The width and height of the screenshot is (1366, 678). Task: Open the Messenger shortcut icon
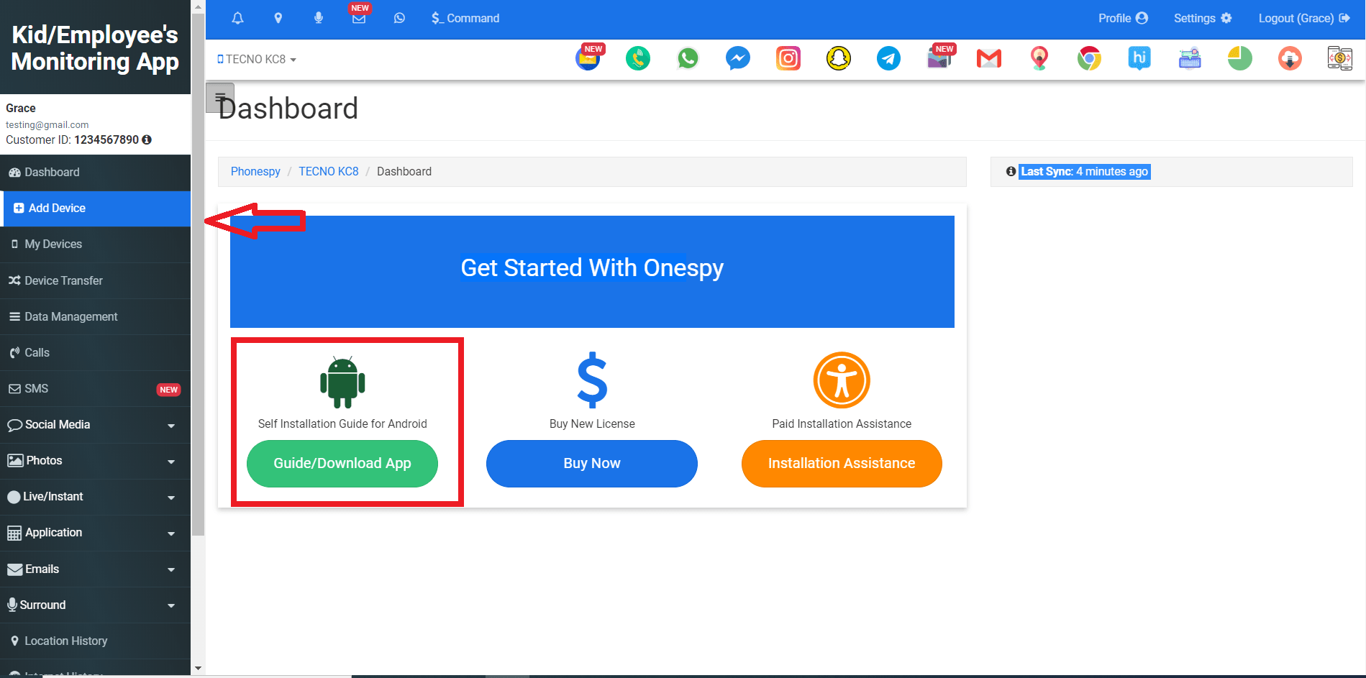[738, 58]
